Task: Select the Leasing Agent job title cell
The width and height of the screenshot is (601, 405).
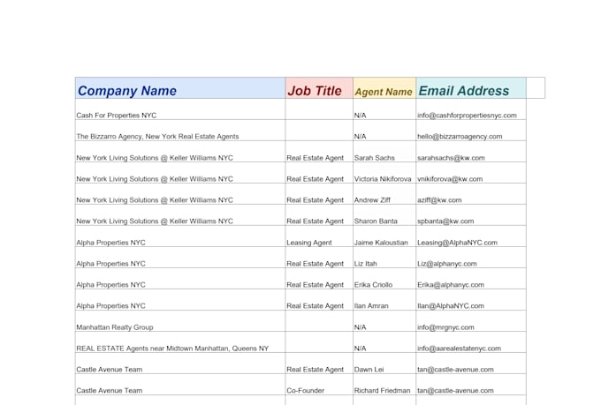Action: (x=319, y=236)
